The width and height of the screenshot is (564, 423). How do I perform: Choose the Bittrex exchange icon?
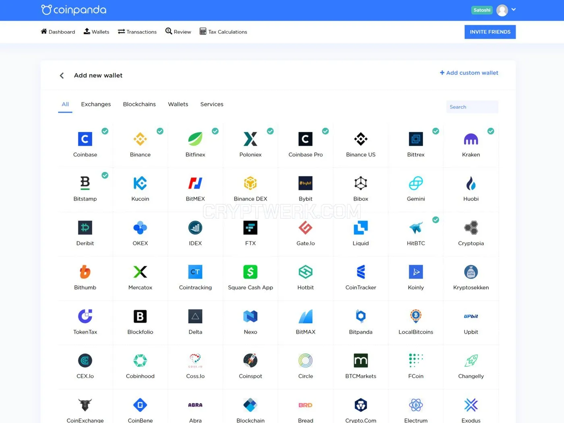[416, 139]
